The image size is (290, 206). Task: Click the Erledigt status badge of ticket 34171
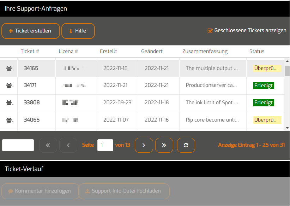tap(263, 85)
